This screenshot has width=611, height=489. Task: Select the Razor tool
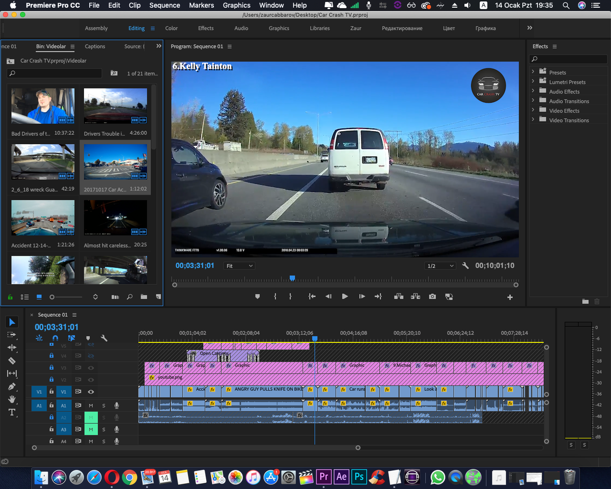tap(12, 361)
